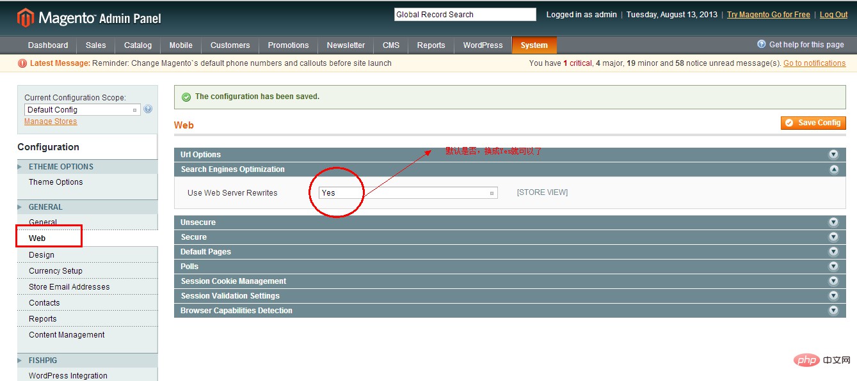Expand the Secure section header
The width and height of the screenshot is (857, 381).
pos(510,237)
